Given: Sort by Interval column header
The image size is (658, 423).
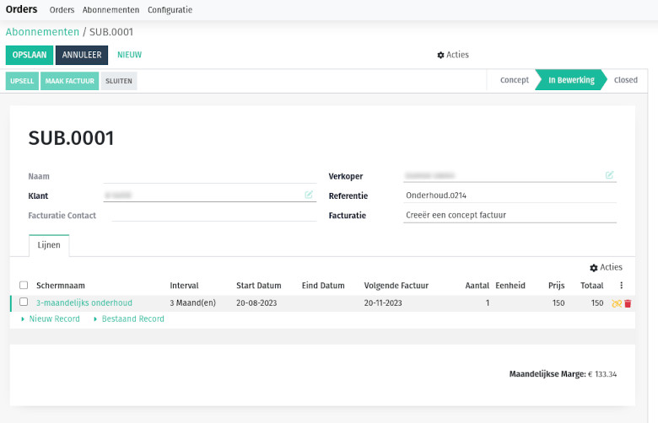Looking at the screenshot, I should [184, 286].
